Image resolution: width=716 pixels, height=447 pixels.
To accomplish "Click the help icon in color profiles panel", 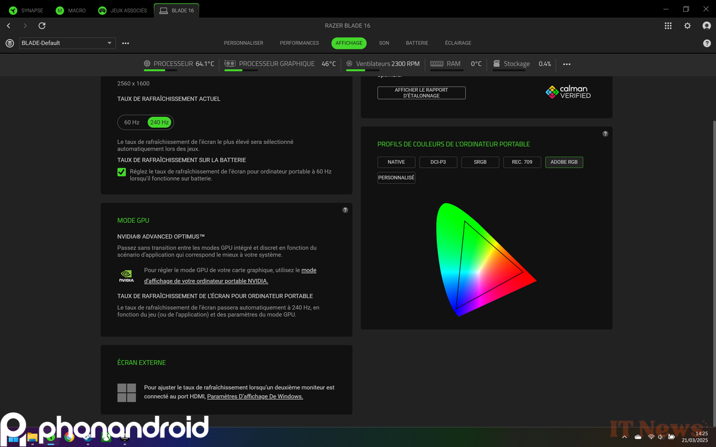I will (x=605, y=134).
